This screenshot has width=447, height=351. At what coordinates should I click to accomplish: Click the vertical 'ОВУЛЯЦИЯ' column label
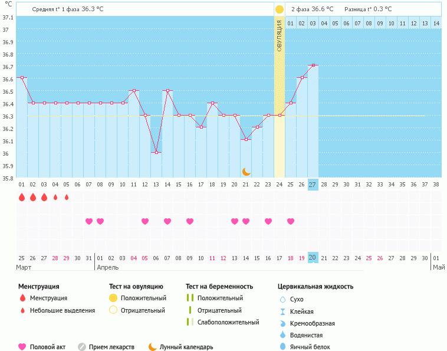280,35
